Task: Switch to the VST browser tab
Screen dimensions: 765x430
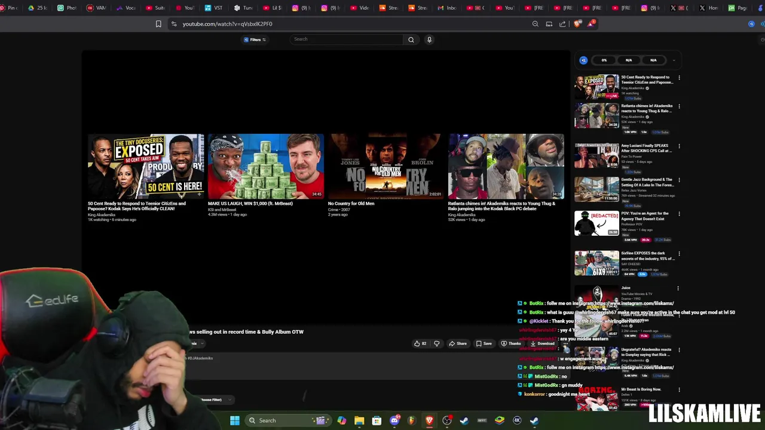Action: pyautogui.click(x=214, y=8)
